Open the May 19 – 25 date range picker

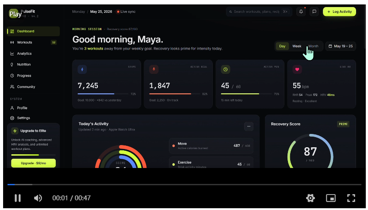pos(341,46)
